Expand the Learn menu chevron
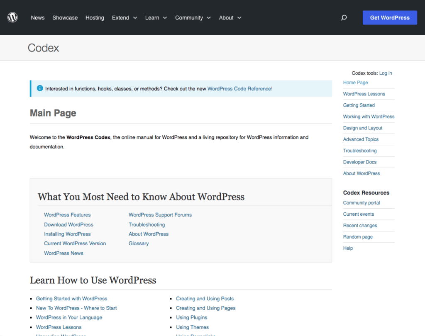Image resolution: width=425 pixels, height=336 pixels. click(x=165, y=18)
